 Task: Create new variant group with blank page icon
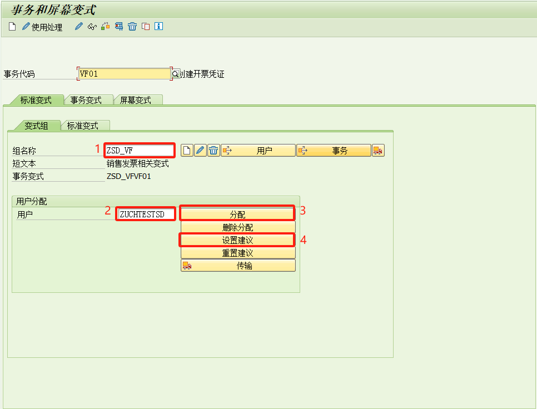click(187, 150)
